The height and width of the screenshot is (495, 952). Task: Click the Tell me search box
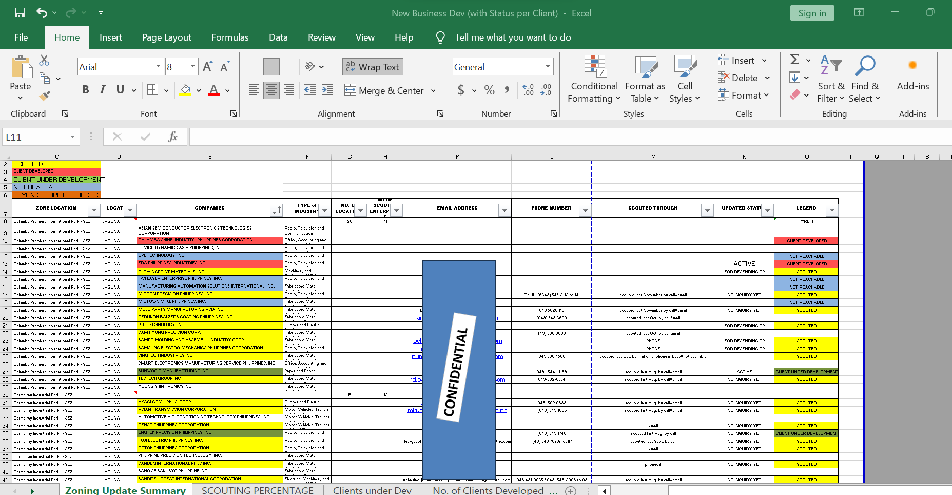point(513,37)
